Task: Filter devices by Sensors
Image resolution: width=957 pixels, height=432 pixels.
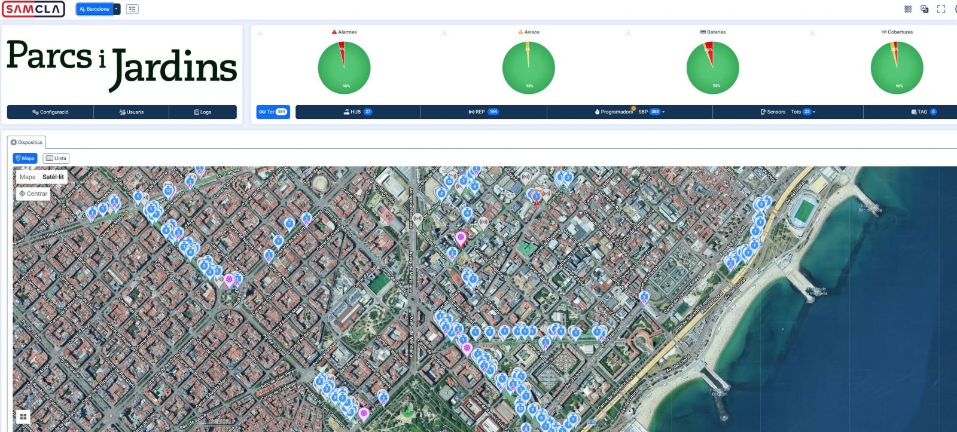Action: click(x=773, y=112)
